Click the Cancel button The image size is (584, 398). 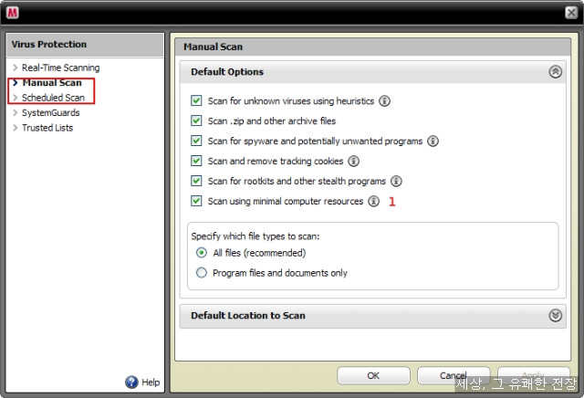pyautogui.click(x=454, y=376)
